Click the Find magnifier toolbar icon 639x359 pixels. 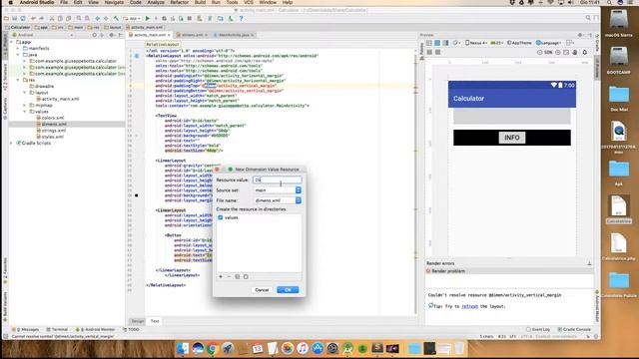coord(79,18)
